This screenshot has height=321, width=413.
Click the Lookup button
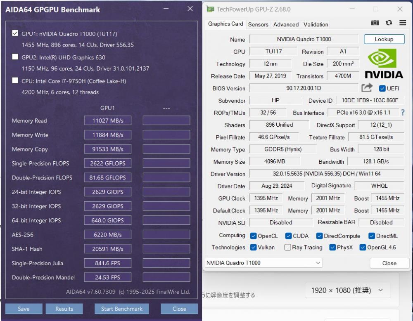click(x=384, y=39)
